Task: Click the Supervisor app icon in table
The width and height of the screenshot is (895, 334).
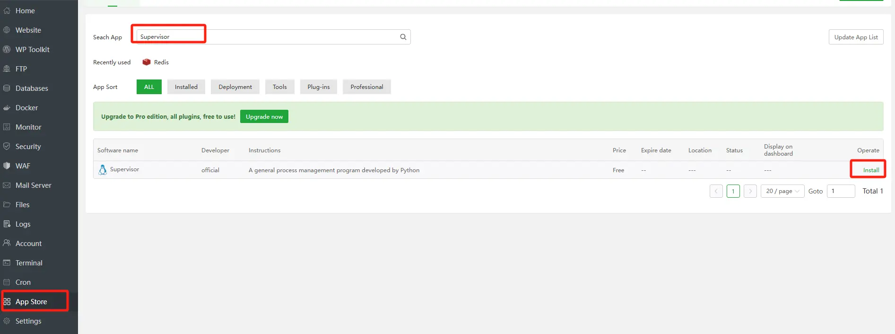Action: tap(103, 169)
